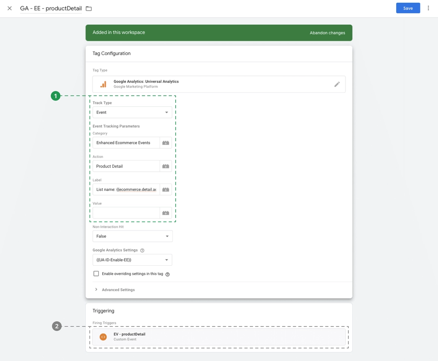Click the orange custom event trigger icon
438x361 pixels.
point(103,337)
